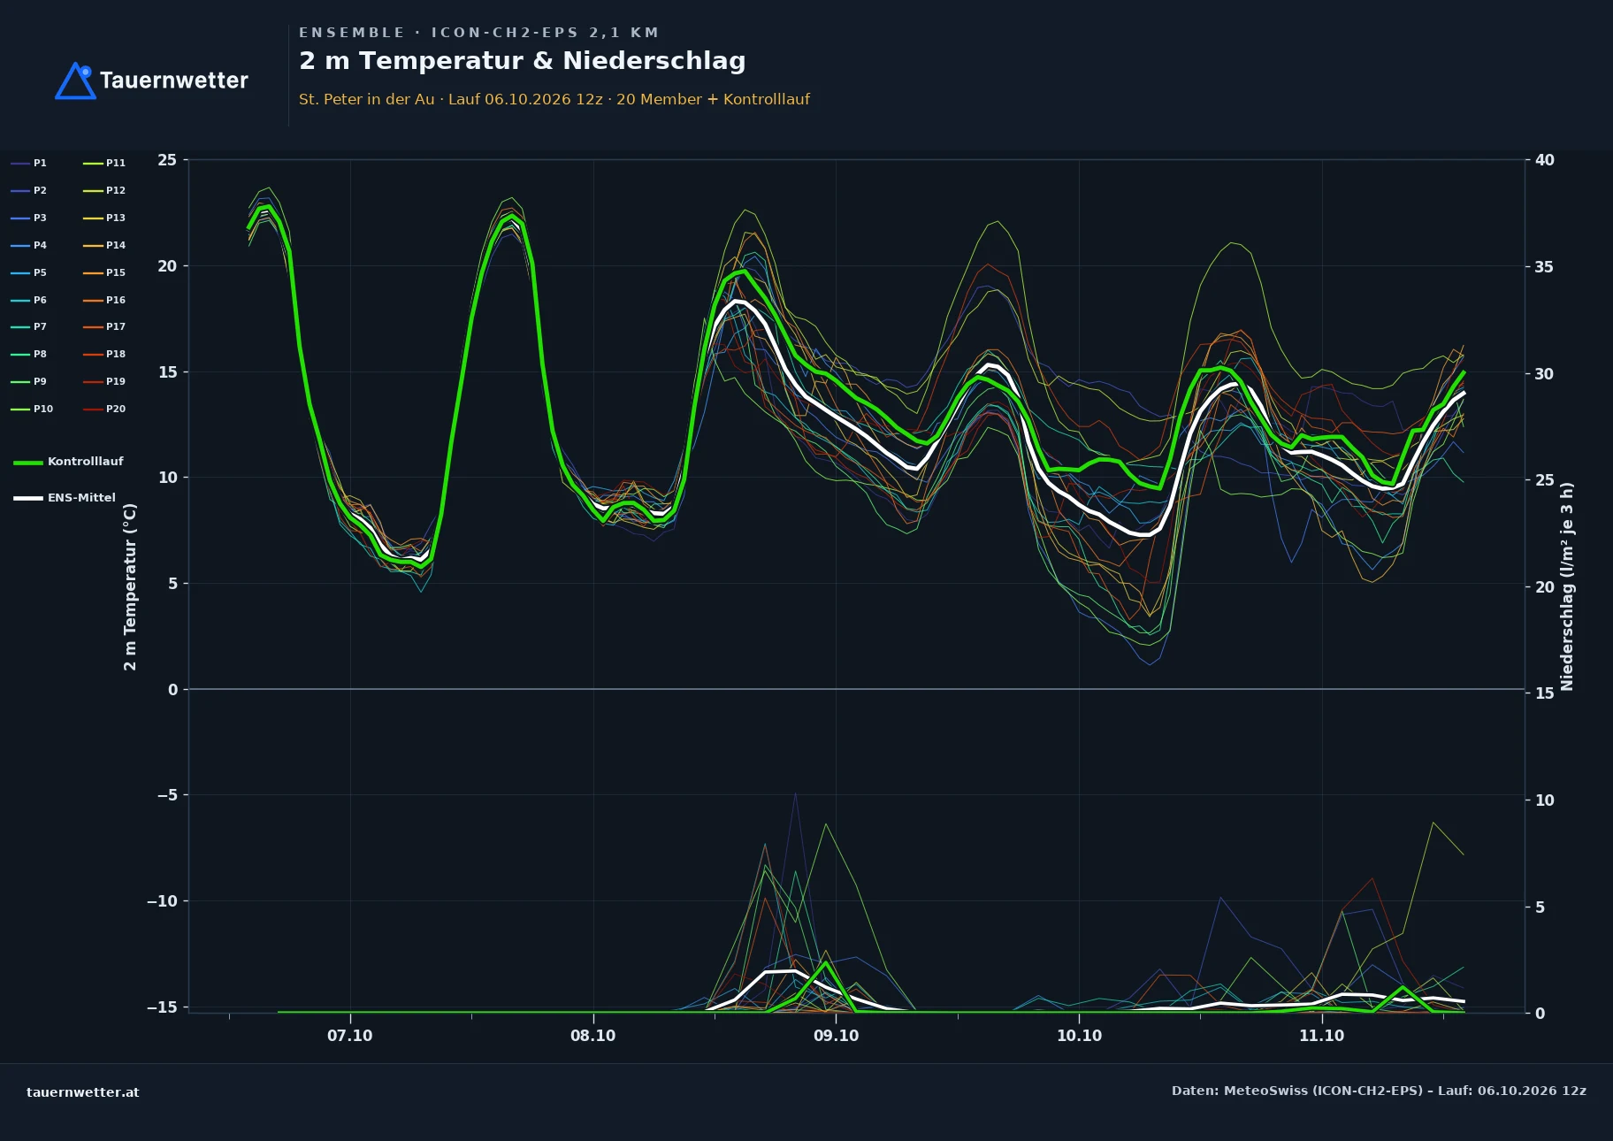
Task: Click the Tauernwetter brand name
Action: pos(174,80)
